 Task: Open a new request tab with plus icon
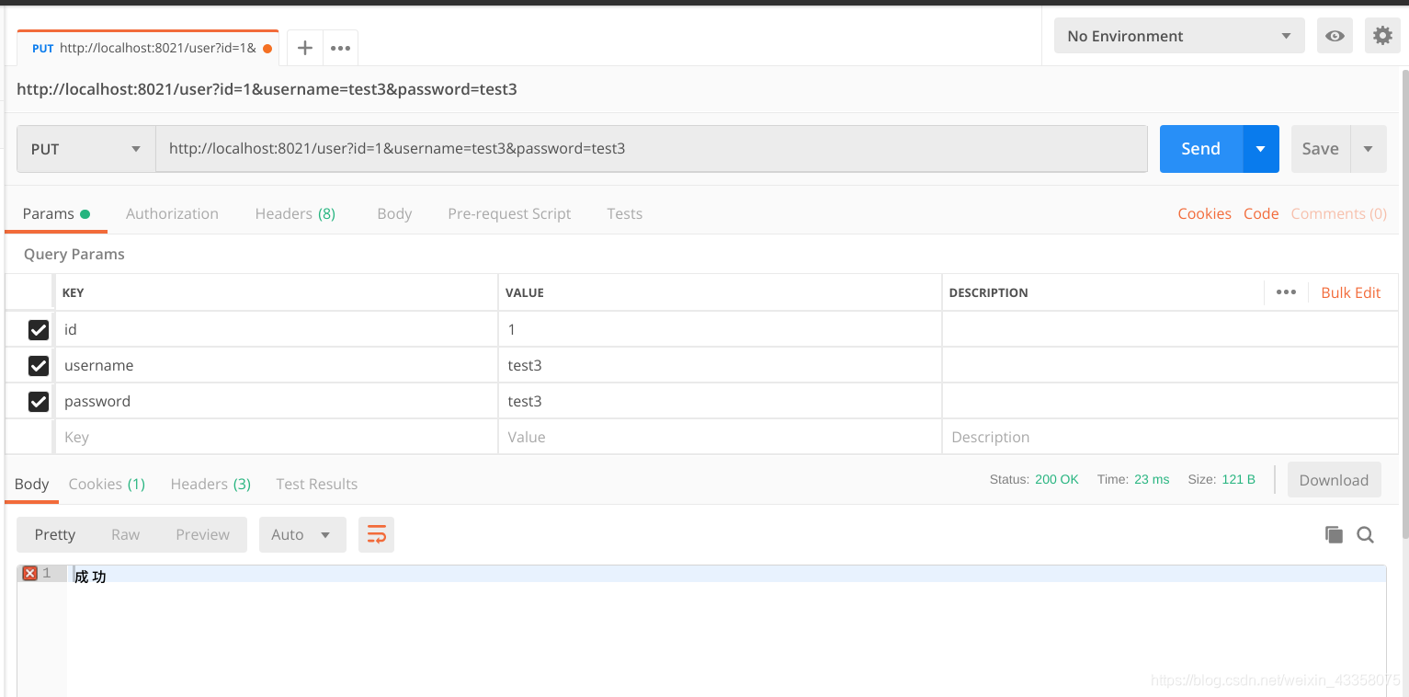coord(305,48)
